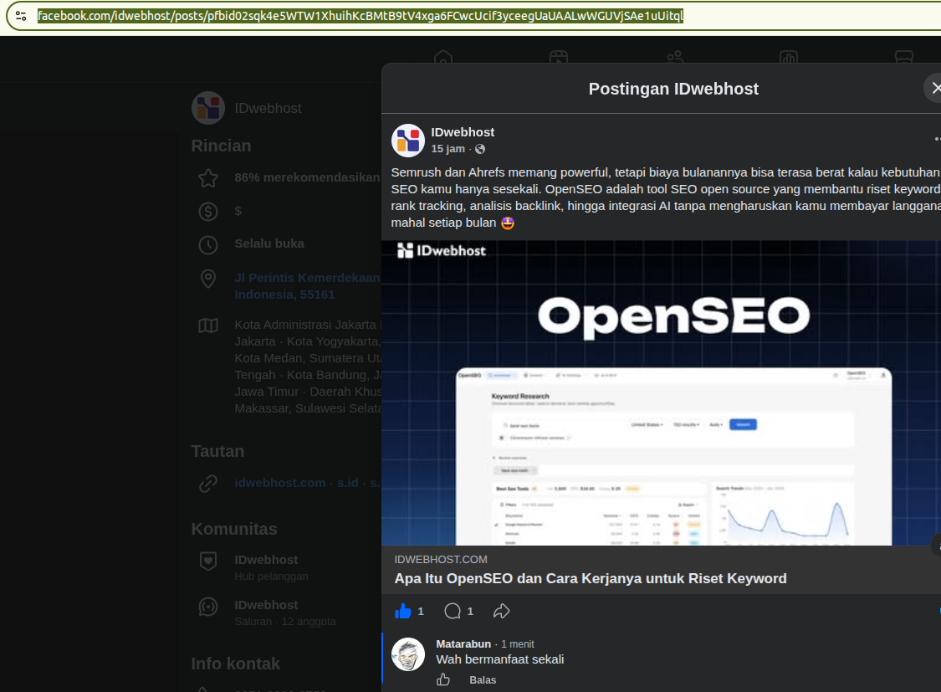Open the Friends icon in top navigation
This screenshot has height=692, width=941.
tap(674, 57)
